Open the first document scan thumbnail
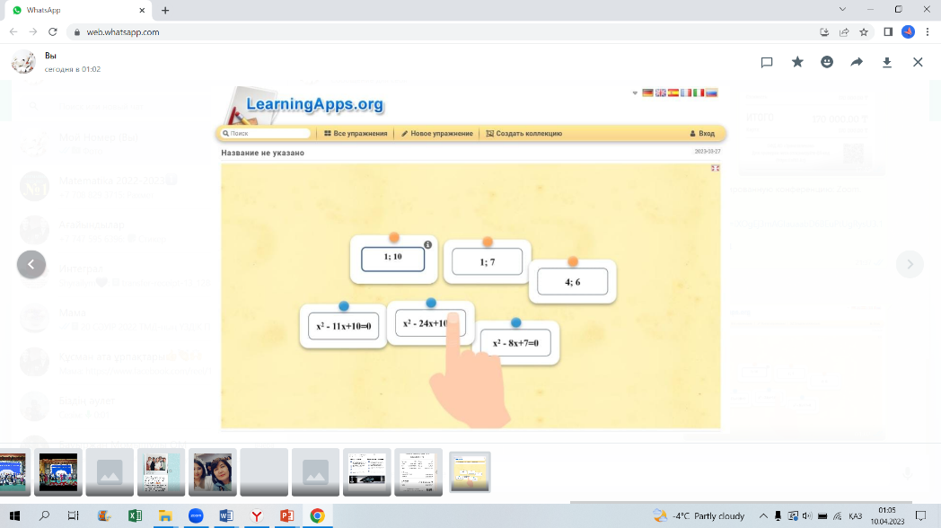 coord(366,472)
